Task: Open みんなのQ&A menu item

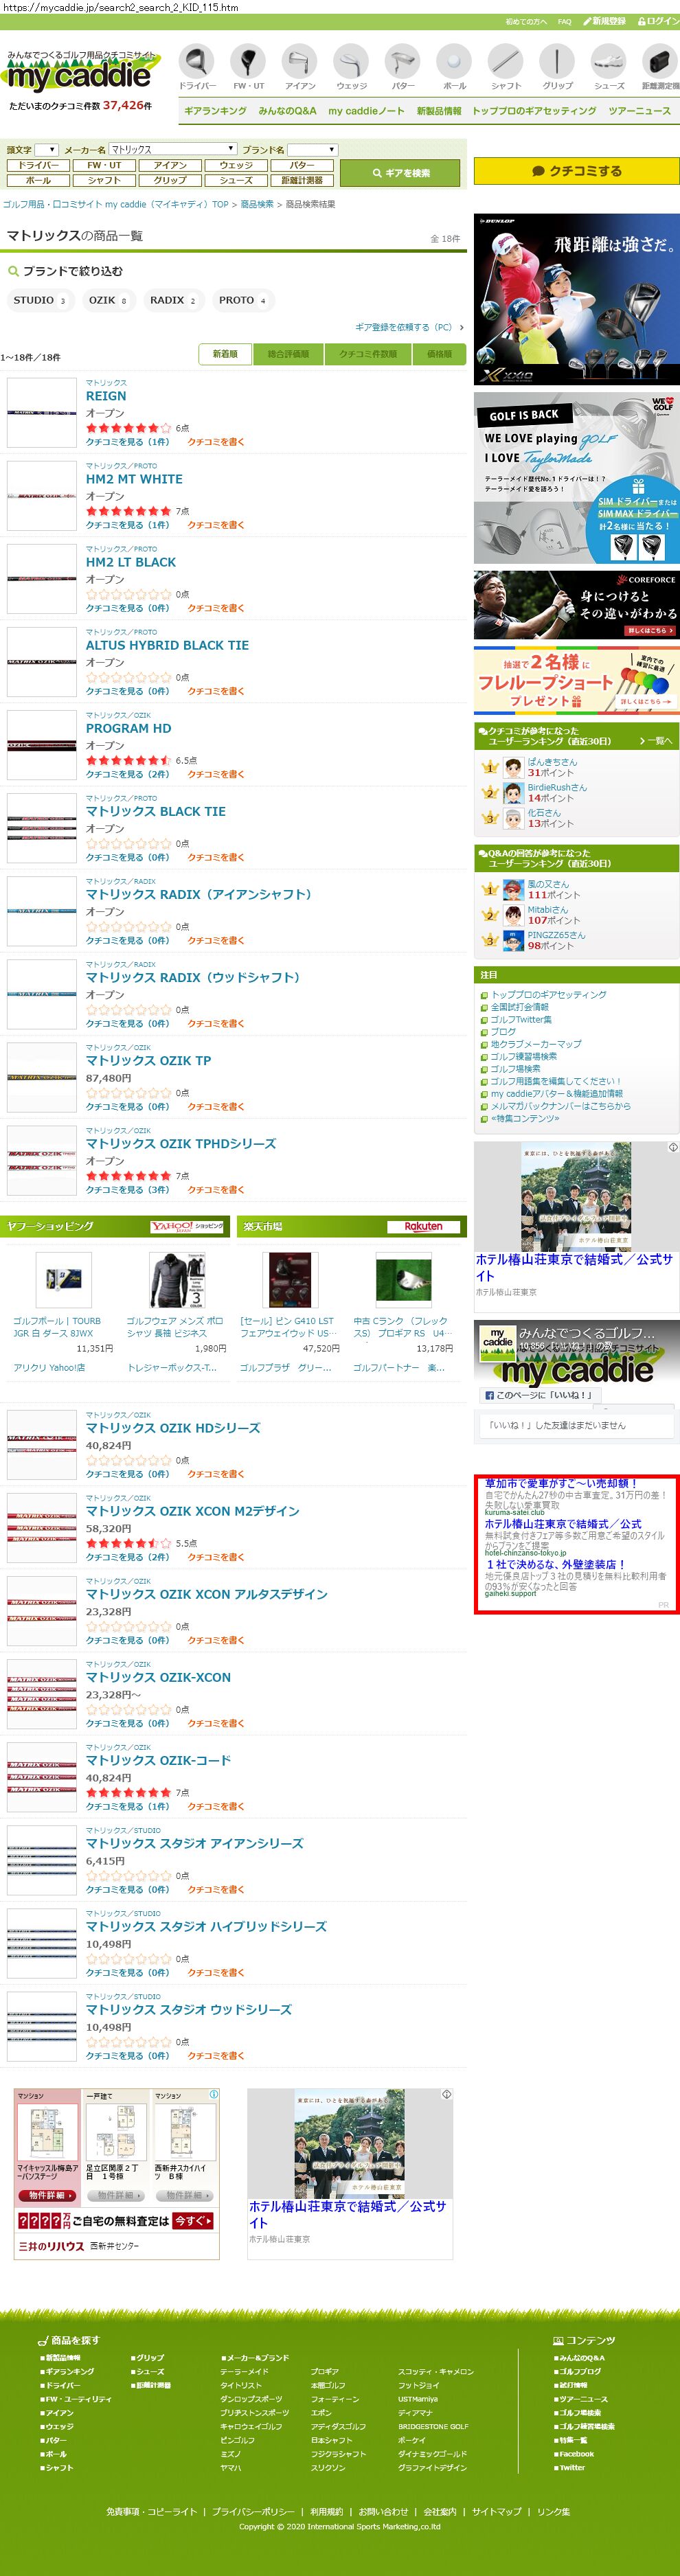Action: coord(287,111)
